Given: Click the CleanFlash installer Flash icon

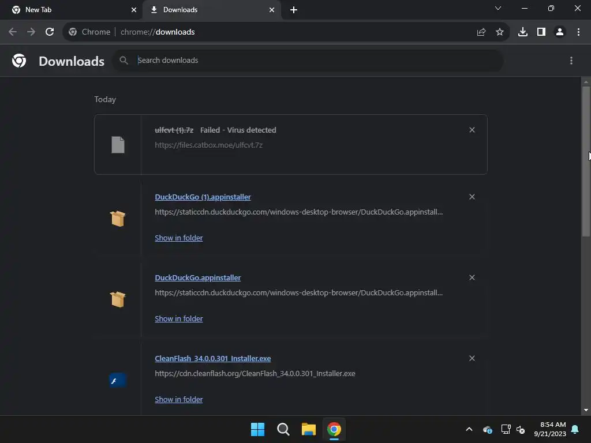Looking at the screenshot, I should click(x=118, y=381).
